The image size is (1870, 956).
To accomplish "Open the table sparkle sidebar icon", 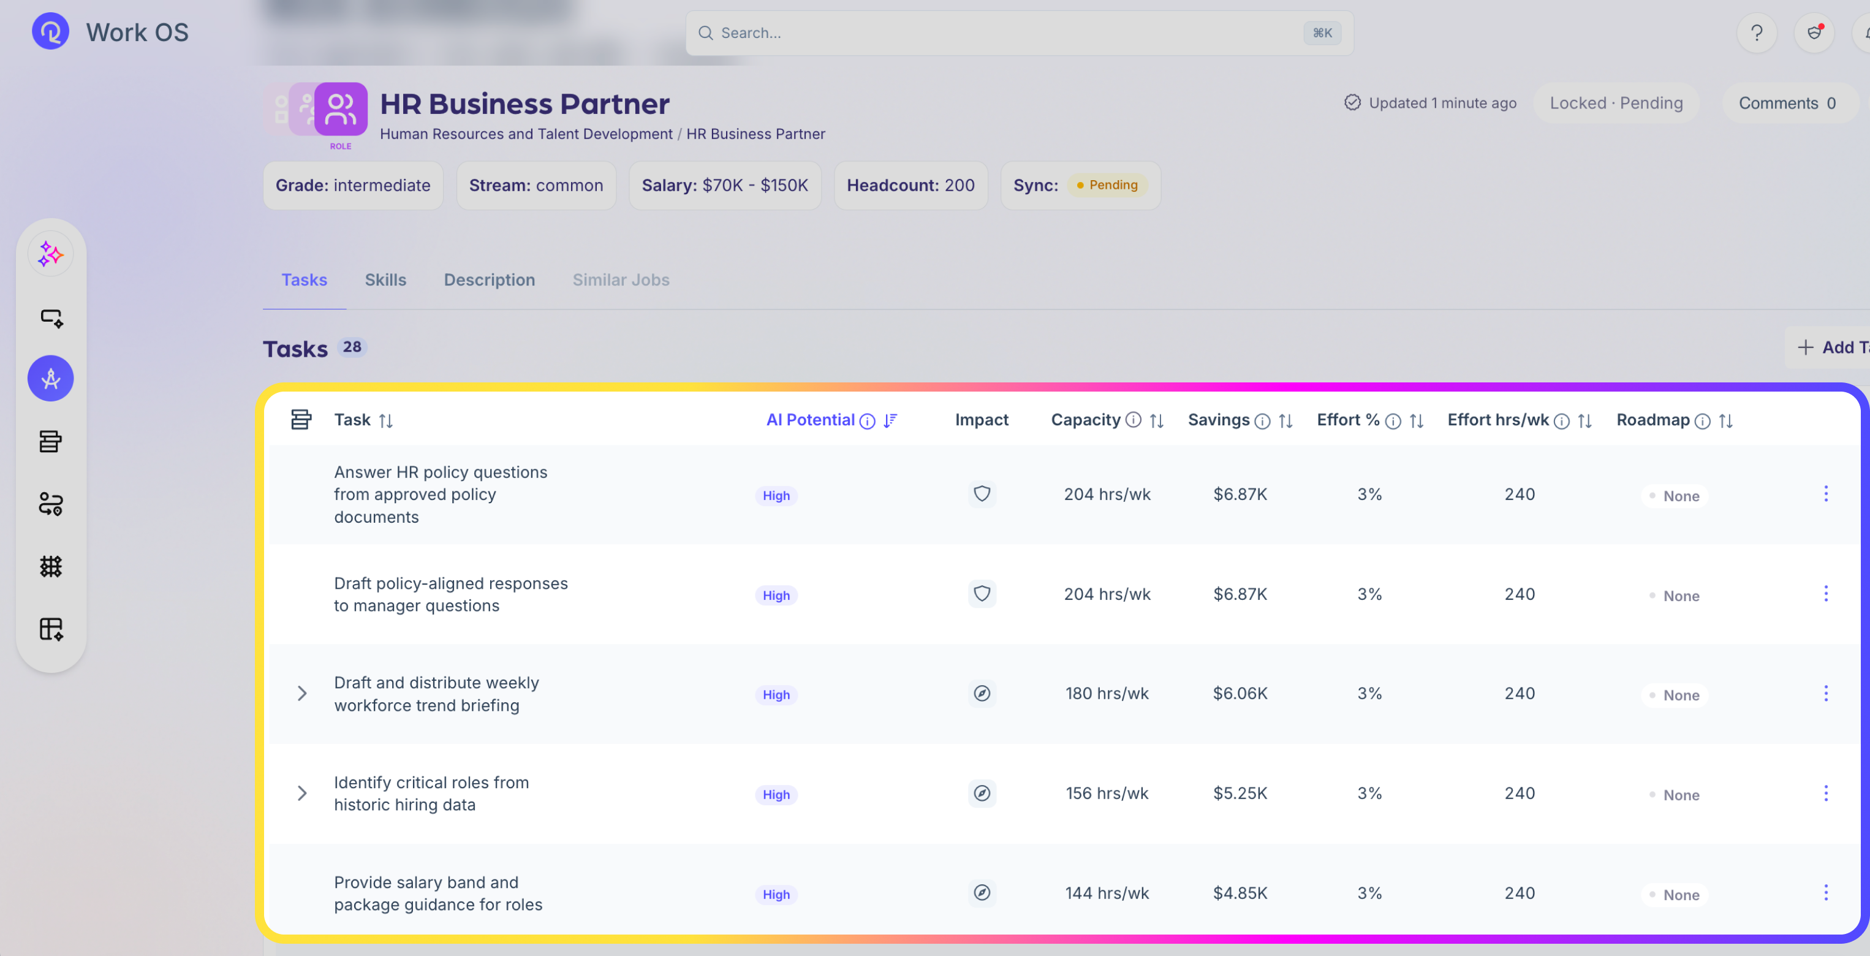I will [51, 629].
